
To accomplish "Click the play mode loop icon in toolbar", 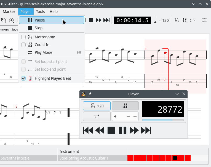I will click(x=192, y=20).
